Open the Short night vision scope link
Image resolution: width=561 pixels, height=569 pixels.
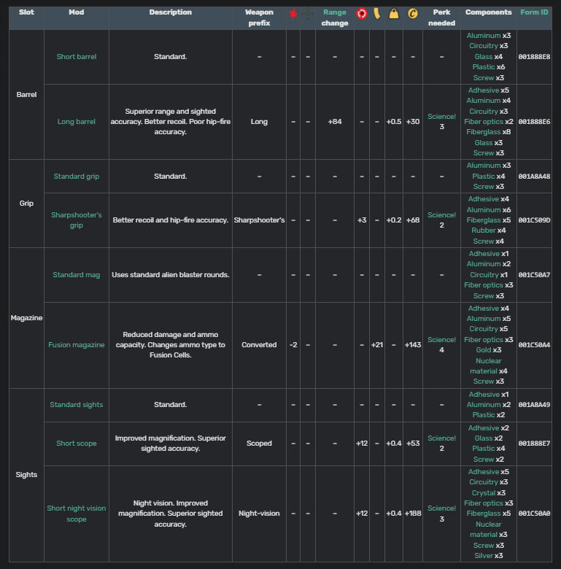(77, 514)
